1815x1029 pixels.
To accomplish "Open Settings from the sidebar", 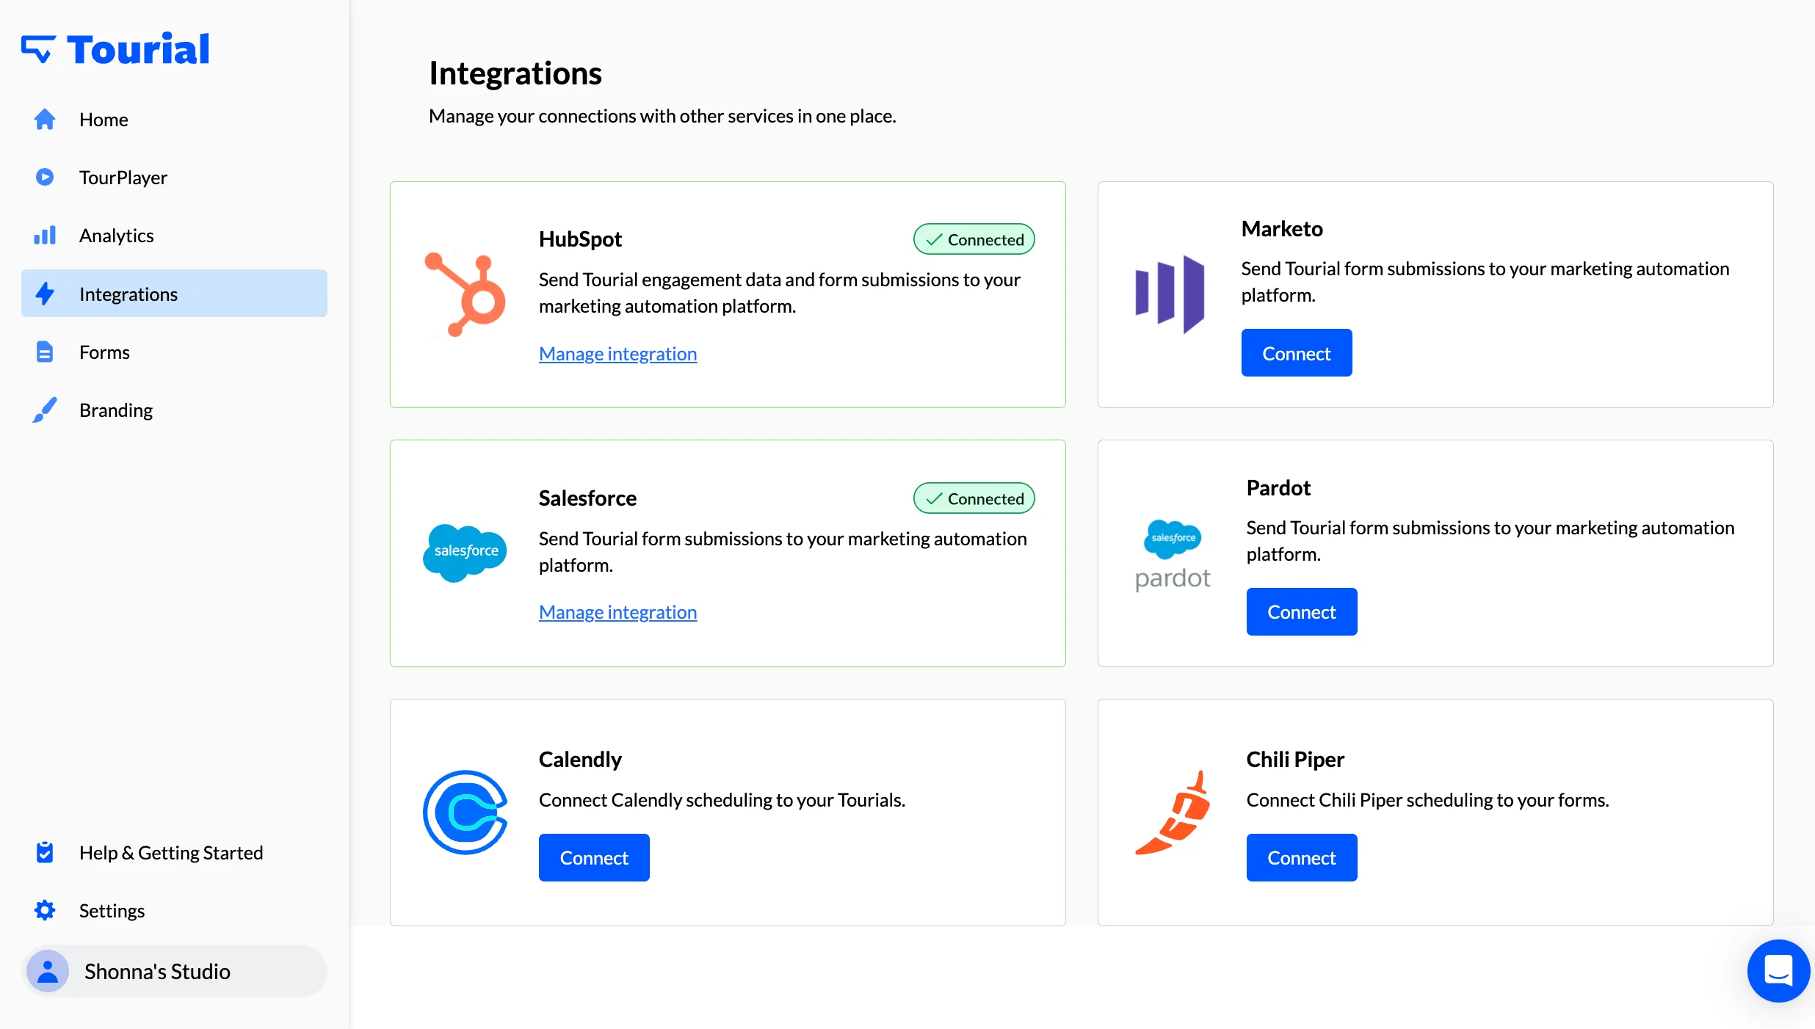I will 174,910.
